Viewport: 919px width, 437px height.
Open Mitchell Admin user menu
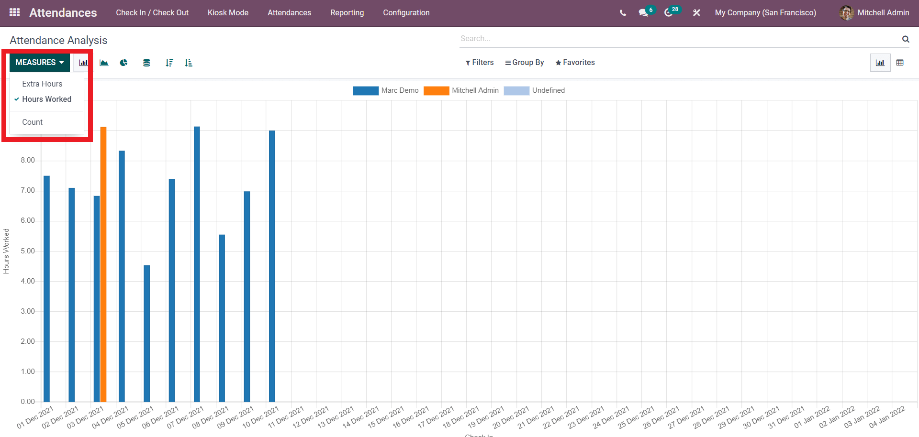pos(874,13)
